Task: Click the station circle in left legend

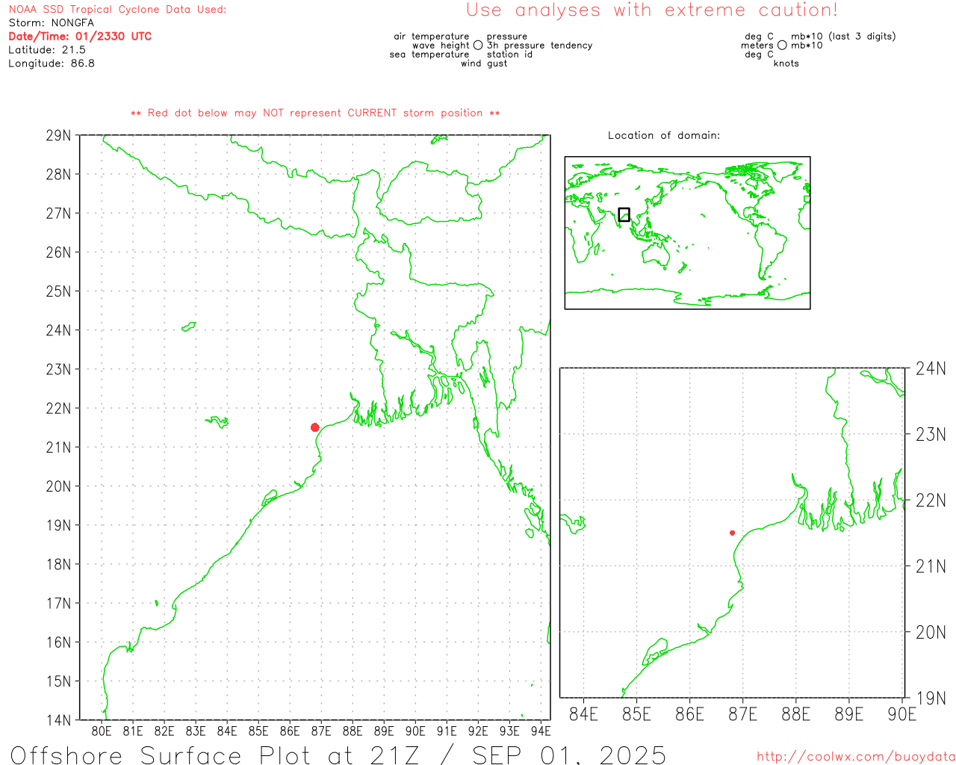Action: point(478,45)
